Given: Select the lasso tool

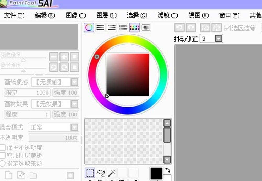Looking at the screenshot, I should [101, 173].
